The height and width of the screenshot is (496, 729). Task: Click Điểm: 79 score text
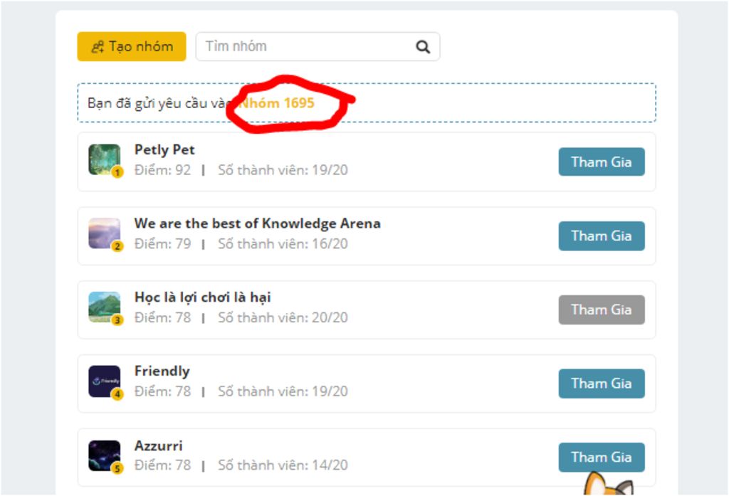pyautogui.click(x=163, y=244)
